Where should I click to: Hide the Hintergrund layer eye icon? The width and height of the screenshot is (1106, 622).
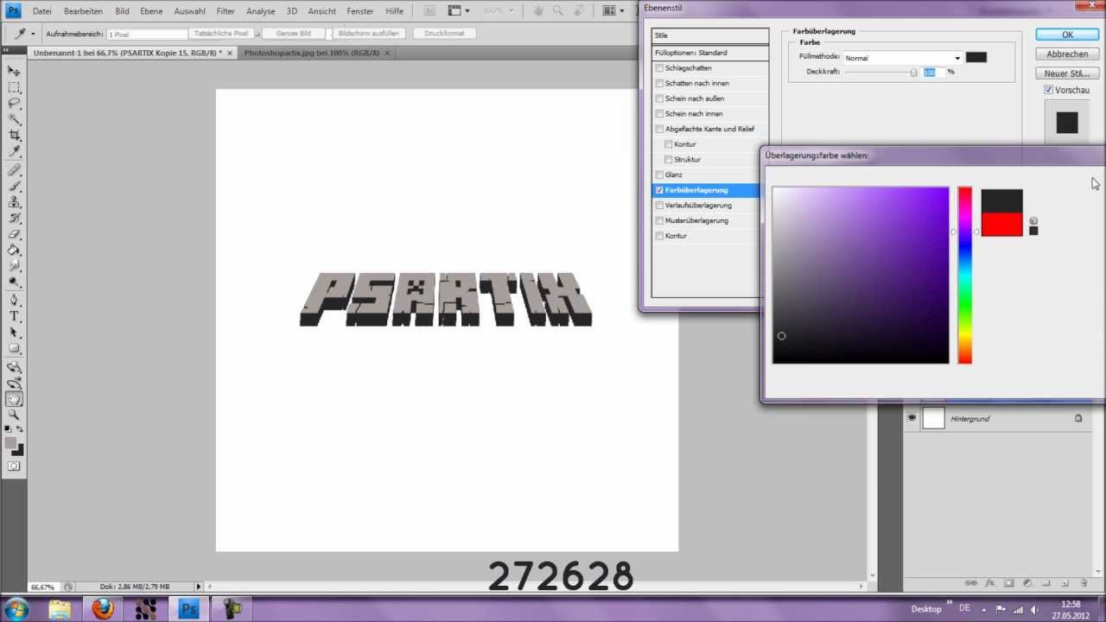tap(912, 418)
